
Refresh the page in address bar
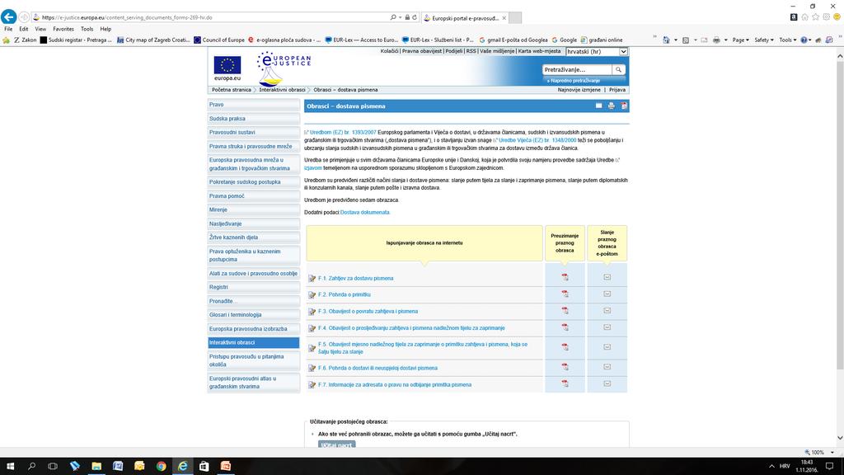point(415,17)
